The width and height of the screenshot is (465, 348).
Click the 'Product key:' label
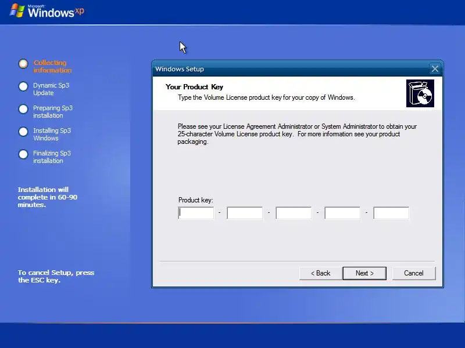196,200
